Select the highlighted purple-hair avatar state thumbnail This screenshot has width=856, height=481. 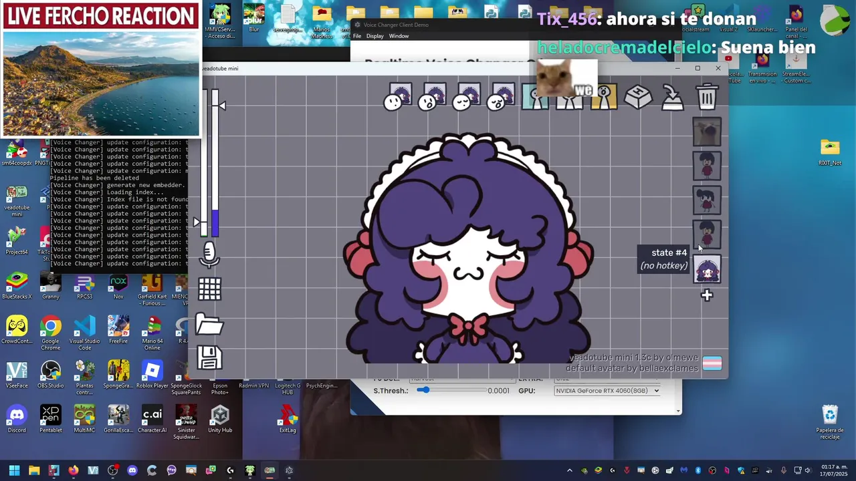pos(707,269)
